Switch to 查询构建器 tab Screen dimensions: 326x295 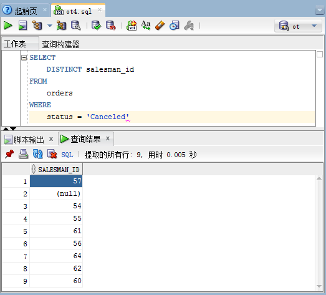pyautogui.click(x=60, y=44)
